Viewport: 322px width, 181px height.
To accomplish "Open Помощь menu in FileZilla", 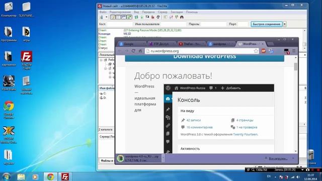I will tap(192, 12).
